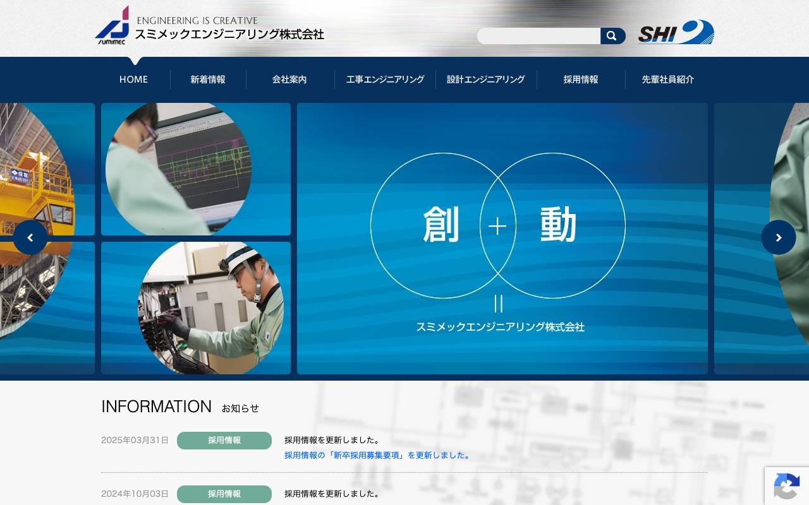Open the 新卒採用募集要項 update link
This screenshot has width=809, height=505.
point(379,455)
